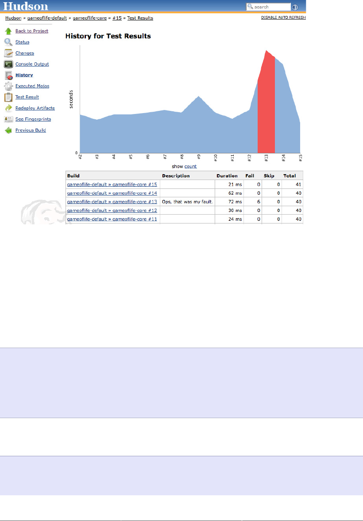Open the gameoflife-core #11 build link

(112, 219)
